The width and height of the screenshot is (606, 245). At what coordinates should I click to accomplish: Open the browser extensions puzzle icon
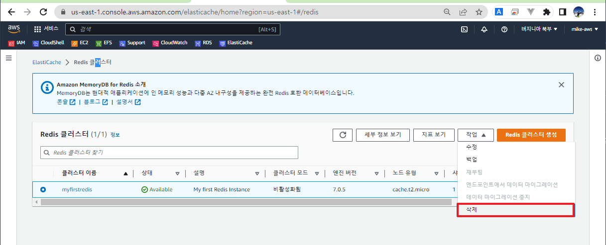point(547,12)
